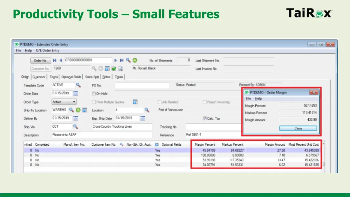Open Exp. Ship Date calendar picker
This screenshot has width=350, height=197.
click(143, 118)
